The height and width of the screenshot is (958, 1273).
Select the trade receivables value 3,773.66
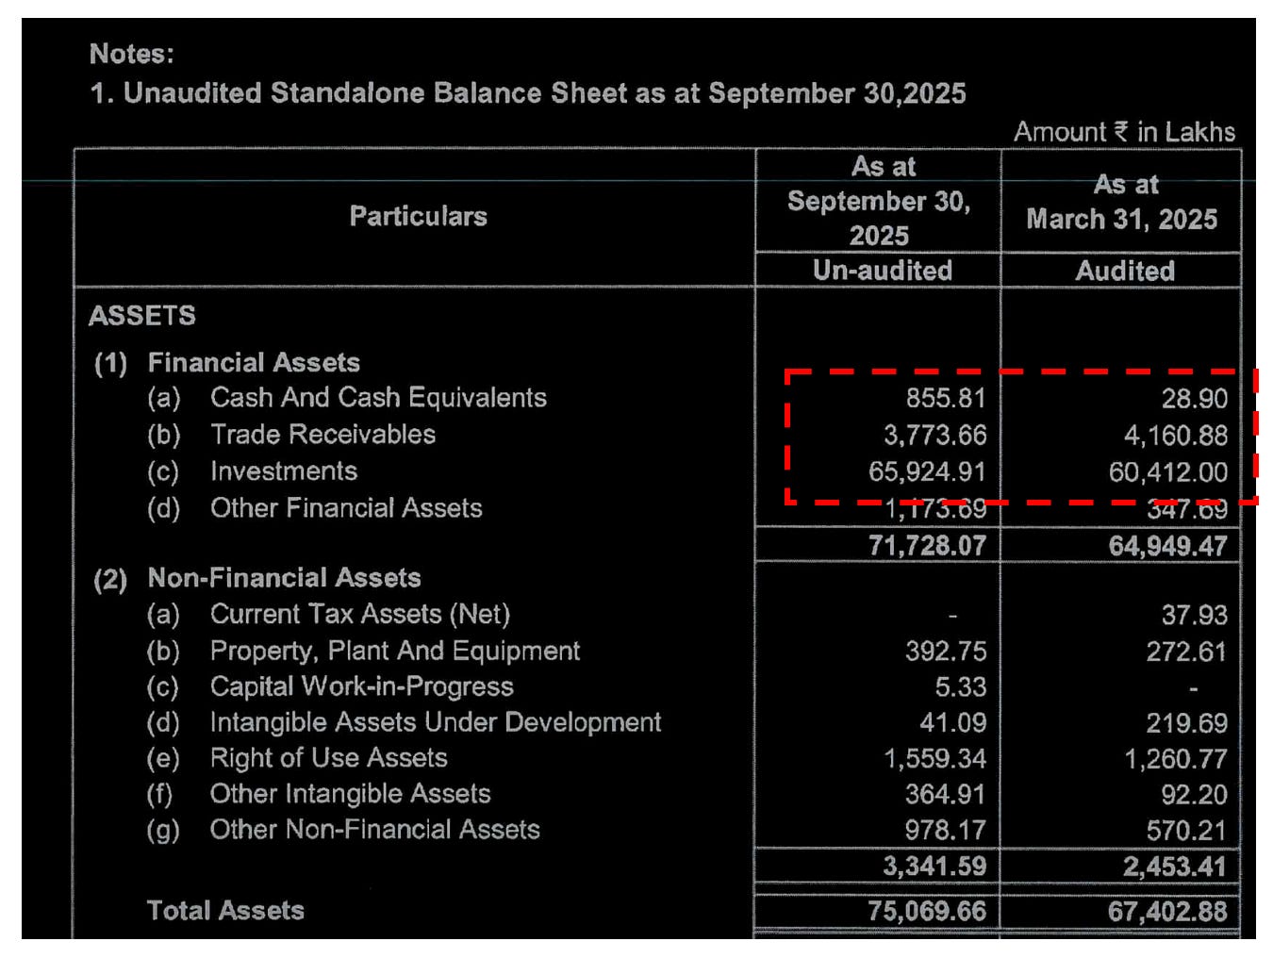click(x=934, y=435)
